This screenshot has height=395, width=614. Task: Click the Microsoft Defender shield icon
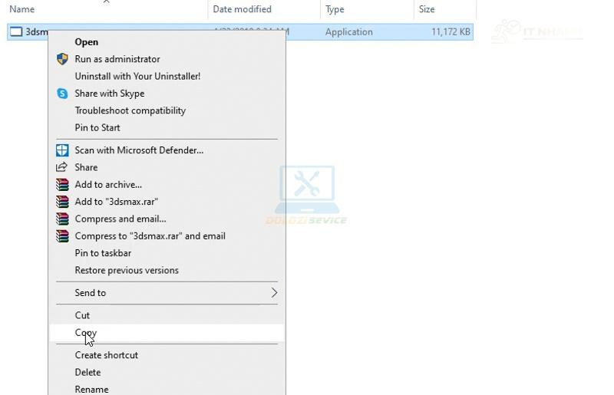62,150
